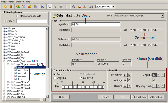The height and width of the screenshot is (103, 168).
Task: Select the arrow pointer tool
Action: click(49, 7)
